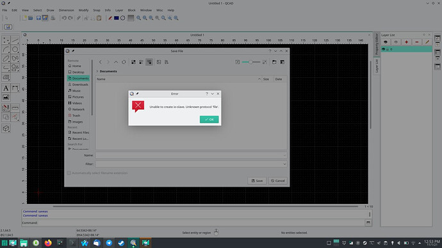Click the first Zoom magnifier icon

138,18
